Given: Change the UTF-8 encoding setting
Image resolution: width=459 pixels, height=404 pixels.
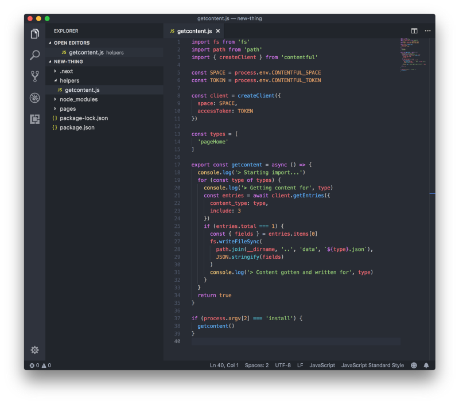Looking at the screenshot, I should [283, 365].
